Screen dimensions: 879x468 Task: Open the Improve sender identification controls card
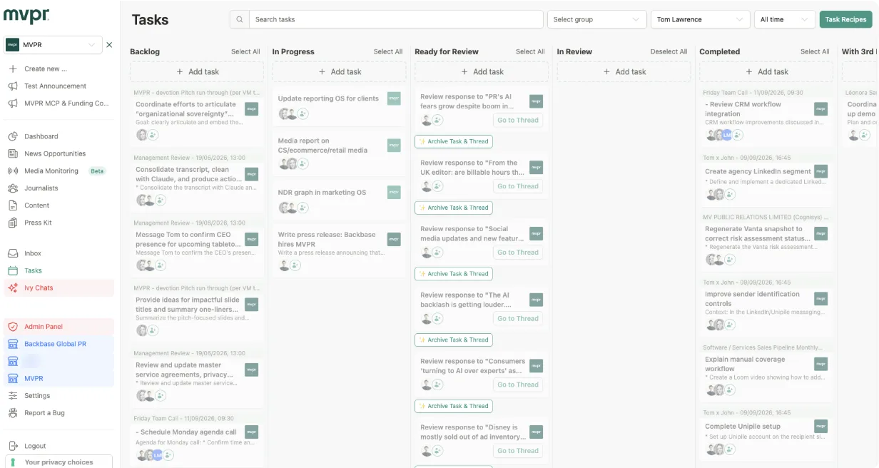click(766, 310)
